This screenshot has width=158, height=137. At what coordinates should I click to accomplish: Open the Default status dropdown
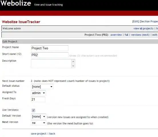(x=42, y=87)
